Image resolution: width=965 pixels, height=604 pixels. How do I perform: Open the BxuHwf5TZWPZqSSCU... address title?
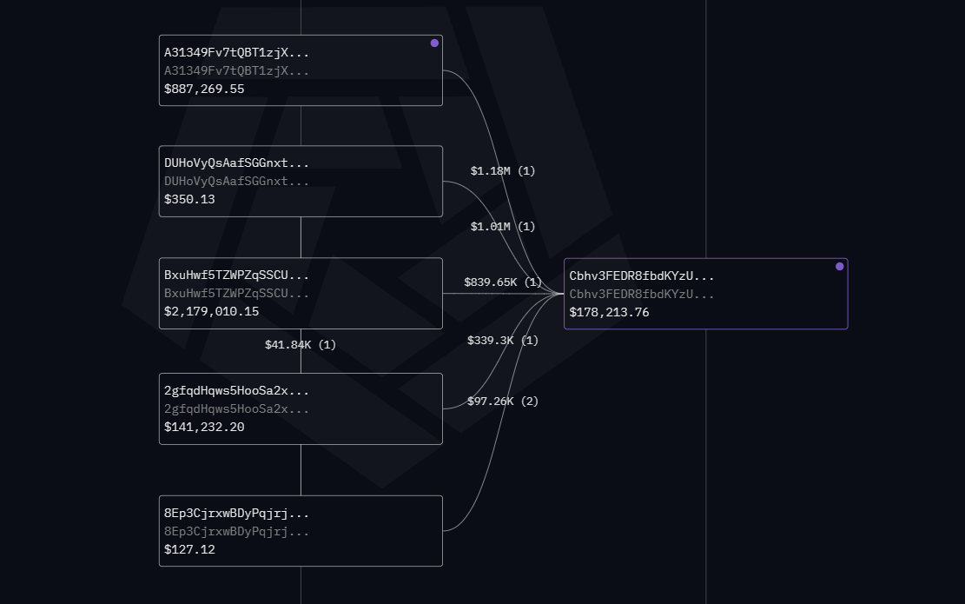(236, 275)
